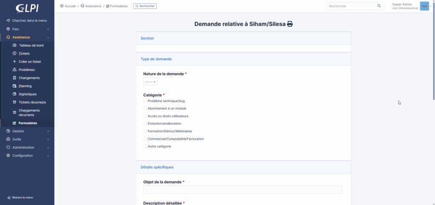
Task: Choose Abonnement à un module category
Action: [145, 108]
